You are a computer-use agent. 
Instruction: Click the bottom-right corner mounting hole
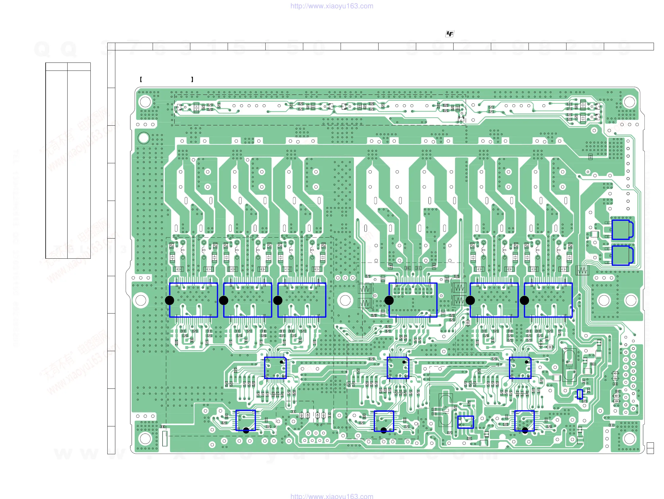point(630,439)
